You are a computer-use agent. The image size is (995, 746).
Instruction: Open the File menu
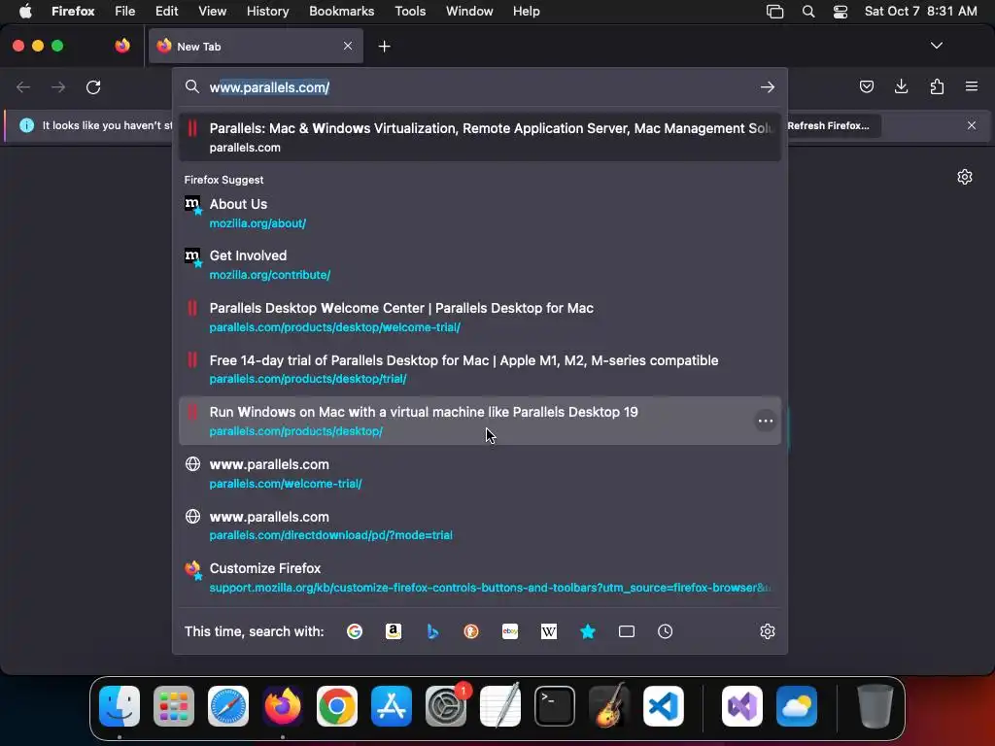pos(125,12)
